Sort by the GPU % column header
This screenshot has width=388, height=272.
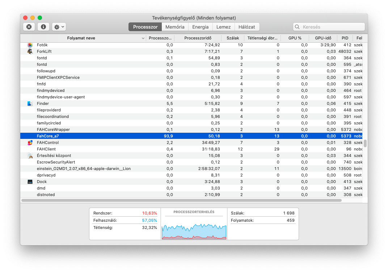click(x=295, y=38)
